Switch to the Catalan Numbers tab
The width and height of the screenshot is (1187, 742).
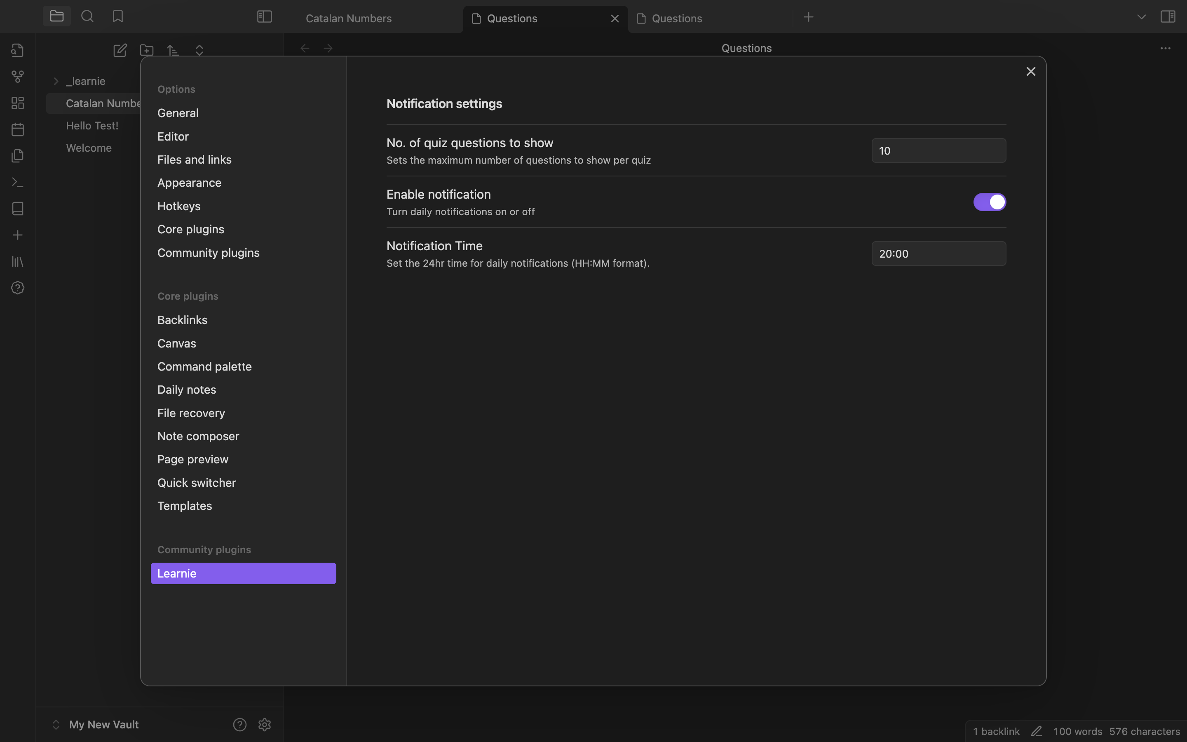click(349, 19)
